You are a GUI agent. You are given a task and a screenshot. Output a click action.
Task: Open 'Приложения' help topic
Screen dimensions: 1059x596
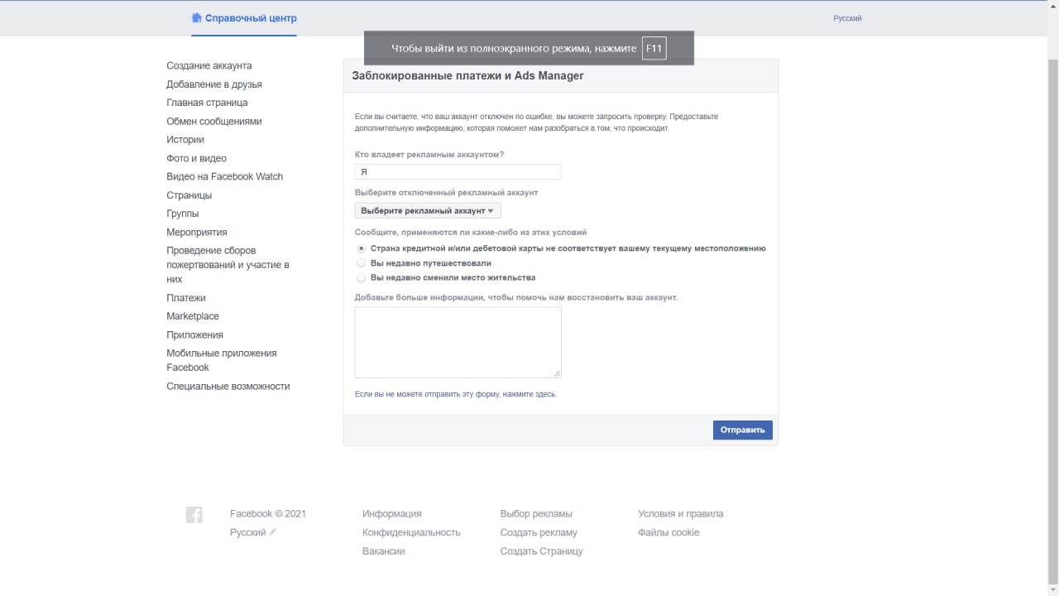click(195, 335)
